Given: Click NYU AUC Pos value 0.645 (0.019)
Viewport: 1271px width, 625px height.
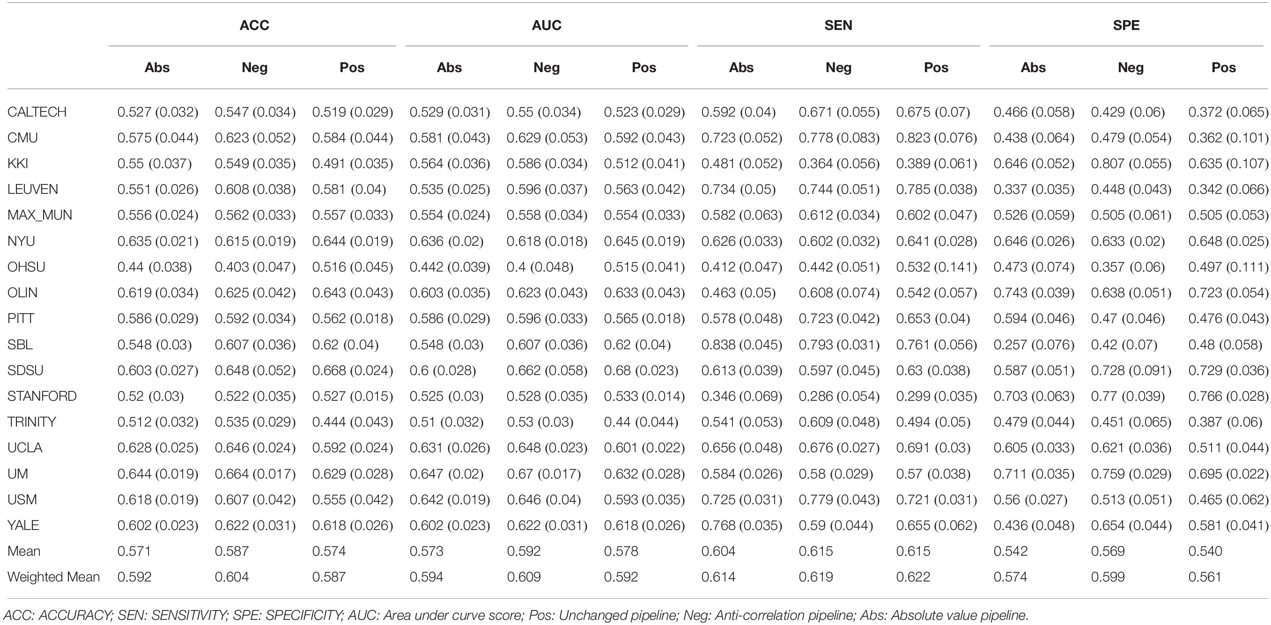Looking at the screenshot, I should [x=644, y=241].
